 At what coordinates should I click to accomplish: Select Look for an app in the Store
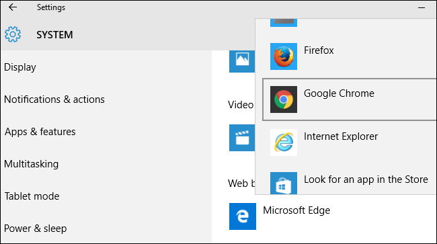pyautogui.click(x=366, y=179)
